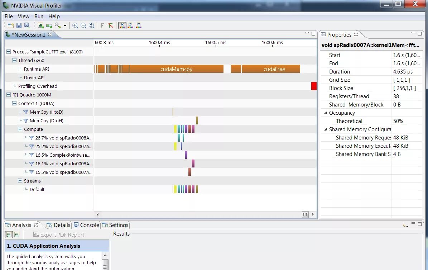Viewport: 428px width, 270px height.
Task: Click the Save As icon with dots
Action: [x=27, y=25]
